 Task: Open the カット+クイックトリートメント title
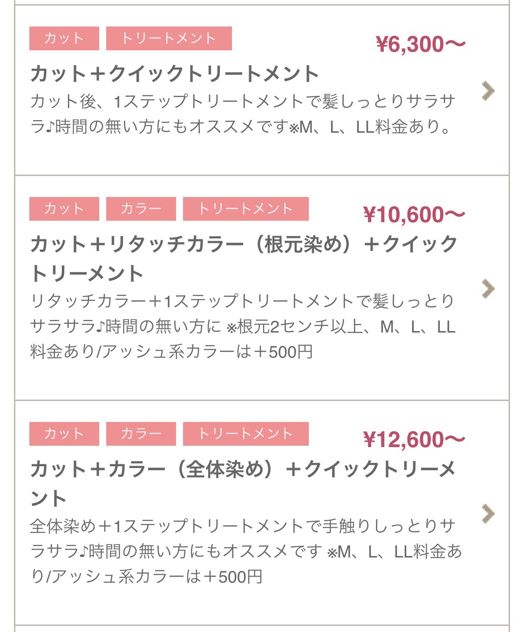coord(175,74)
